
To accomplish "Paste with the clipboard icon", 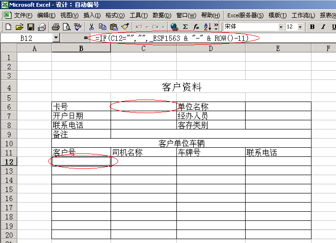I will [114, 27].
